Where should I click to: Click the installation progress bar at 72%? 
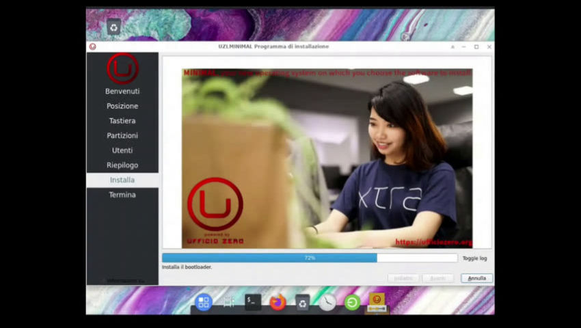point(310,258)
